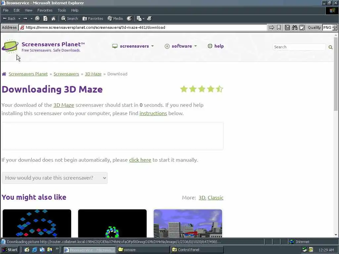
Task: Switch to the ssmaze taskbar window
Action: (143, 250)
